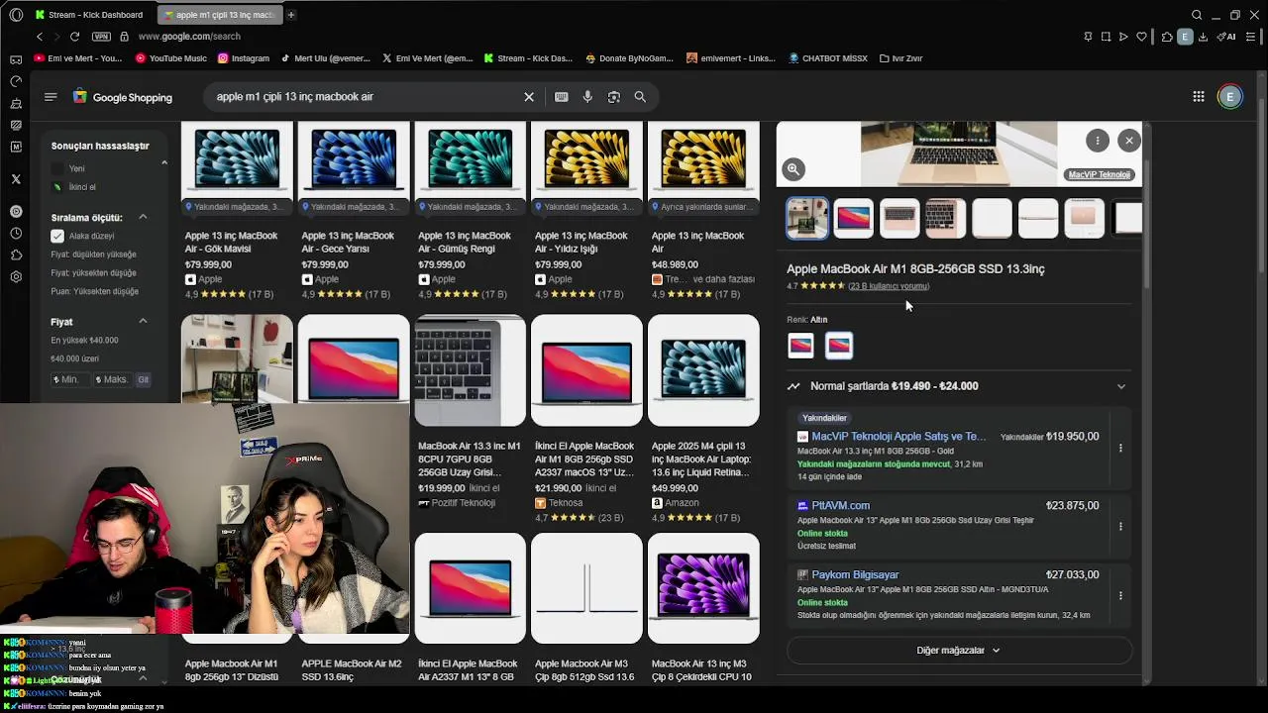Toggle the browser VPN badge
1268x713 pixels.
101,37
